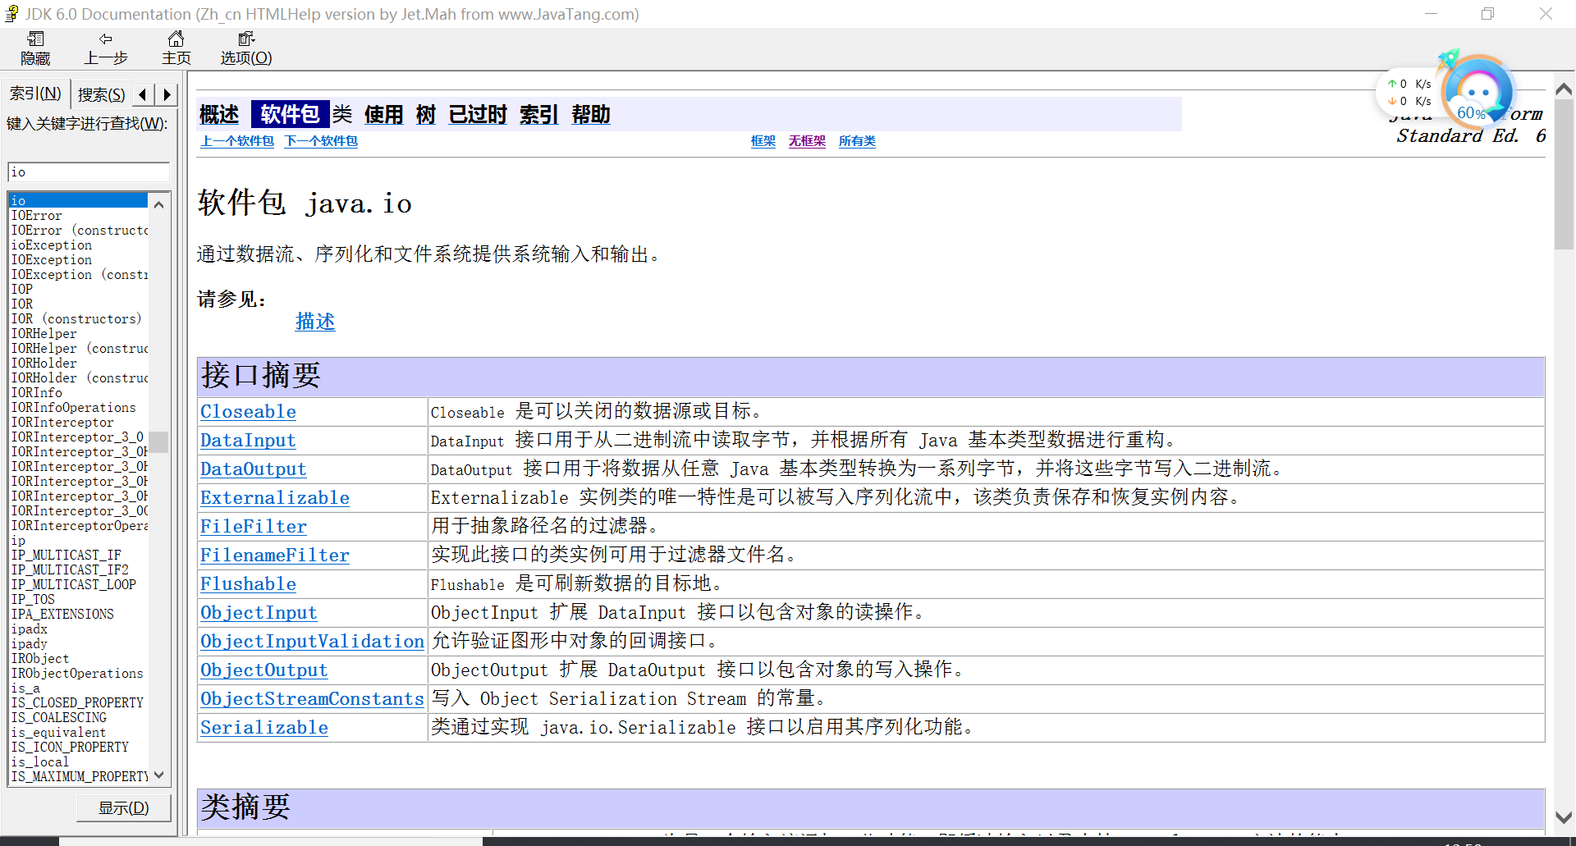The width and height of the screenshot is (1576, 846).
Task: Select the highlighted io index entry
Action: click(78, 200)
